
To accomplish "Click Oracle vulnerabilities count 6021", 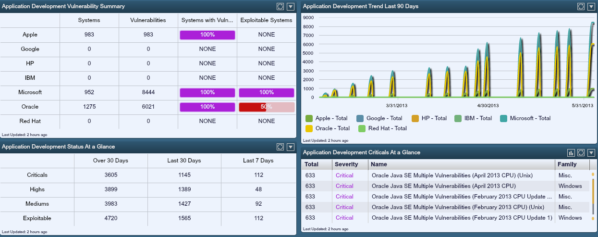I will [x=148, y=107].
